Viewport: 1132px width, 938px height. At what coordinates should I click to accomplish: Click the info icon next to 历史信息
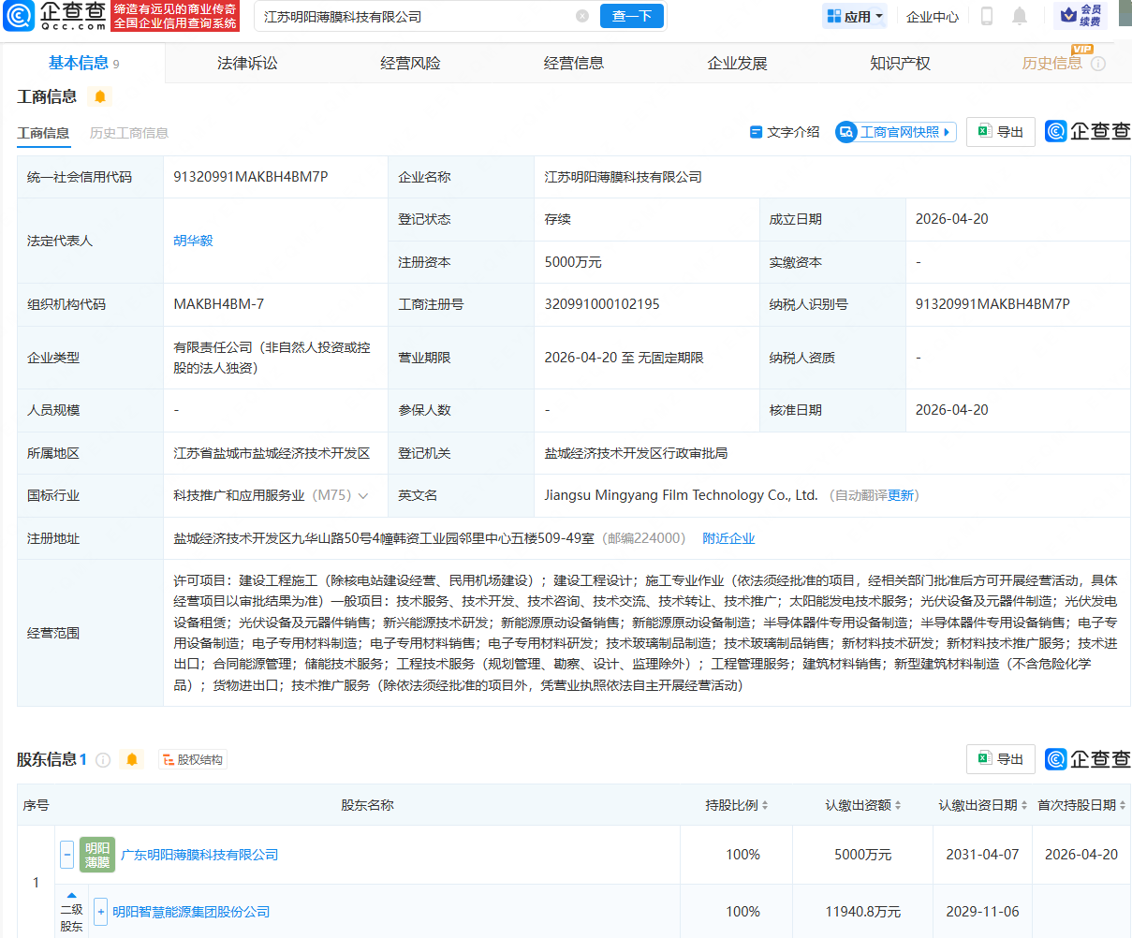(1098, 64)
